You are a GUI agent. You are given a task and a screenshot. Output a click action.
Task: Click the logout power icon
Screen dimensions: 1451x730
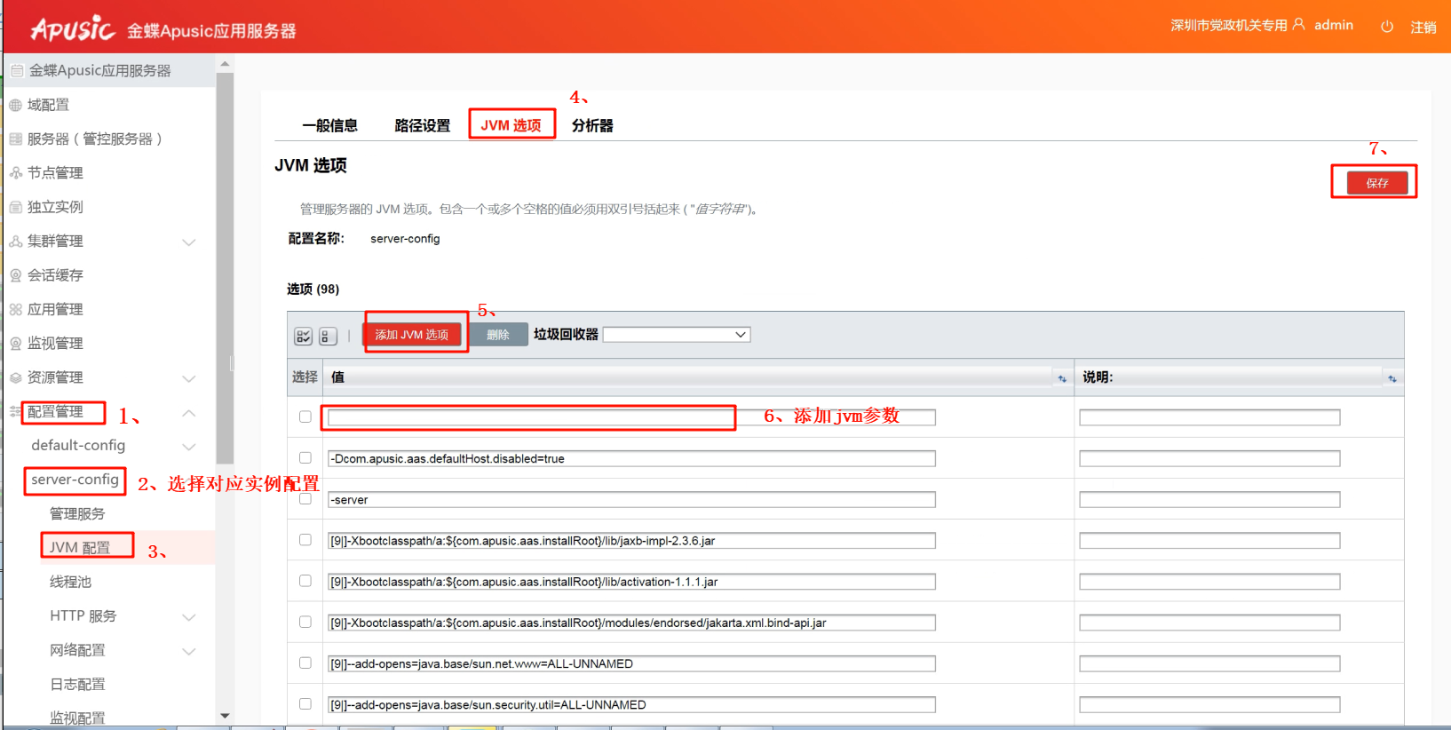(x=1387, y=27)
